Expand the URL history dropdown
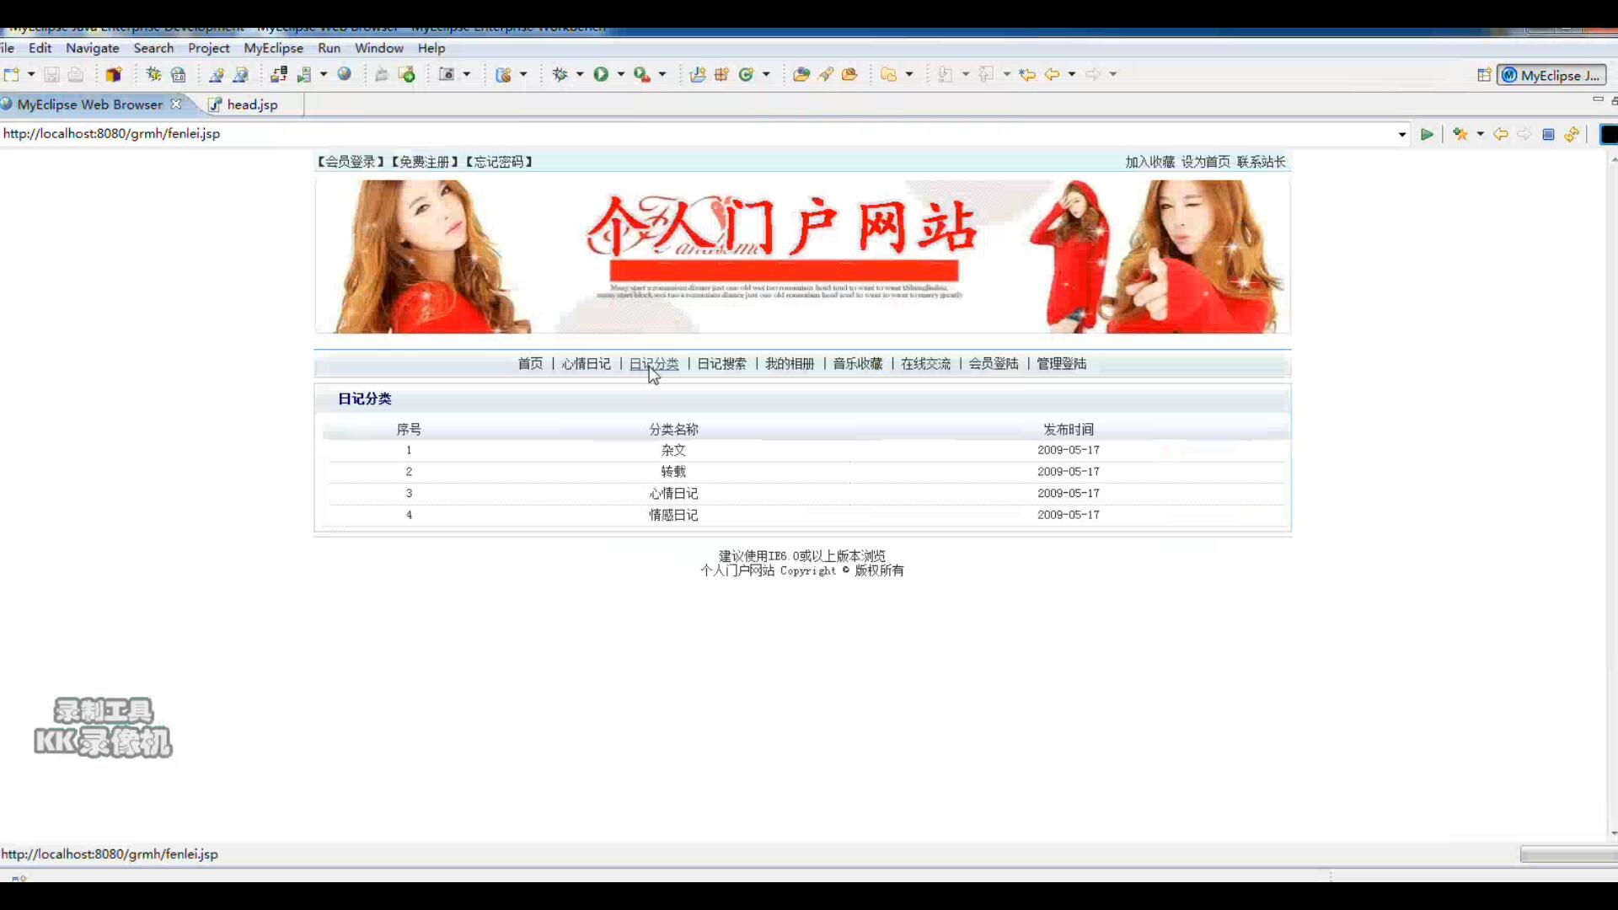Screen dimensions: 1618x910 point(1402,134)
